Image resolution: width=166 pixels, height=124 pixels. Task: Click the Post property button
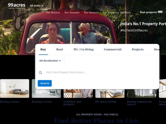151,12
